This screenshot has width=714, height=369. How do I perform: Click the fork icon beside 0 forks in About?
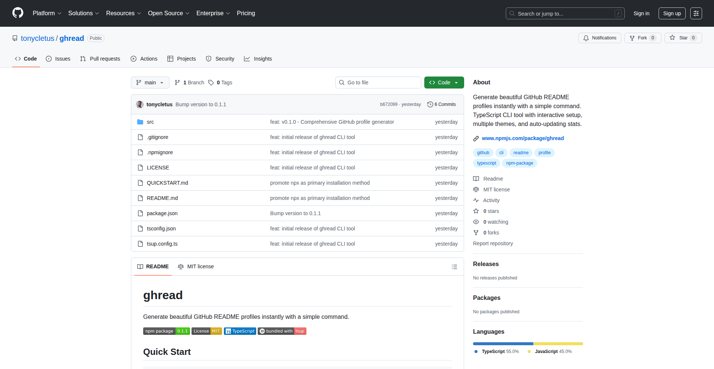coord(476,233)
